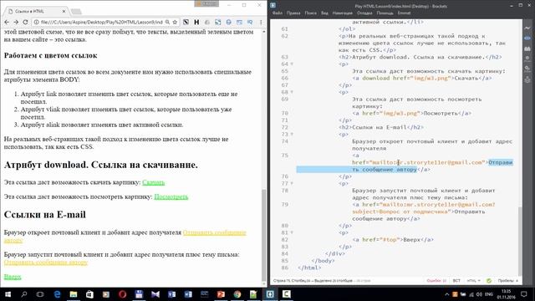
Task: Open Помощь menu in Brackets
Action: (385, 13)
